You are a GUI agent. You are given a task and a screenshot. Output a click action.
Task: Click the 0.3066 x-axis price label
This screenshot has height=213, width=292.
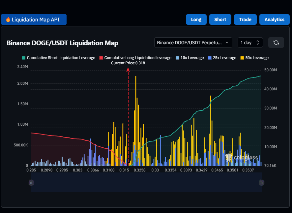click(x=93, y=170)
